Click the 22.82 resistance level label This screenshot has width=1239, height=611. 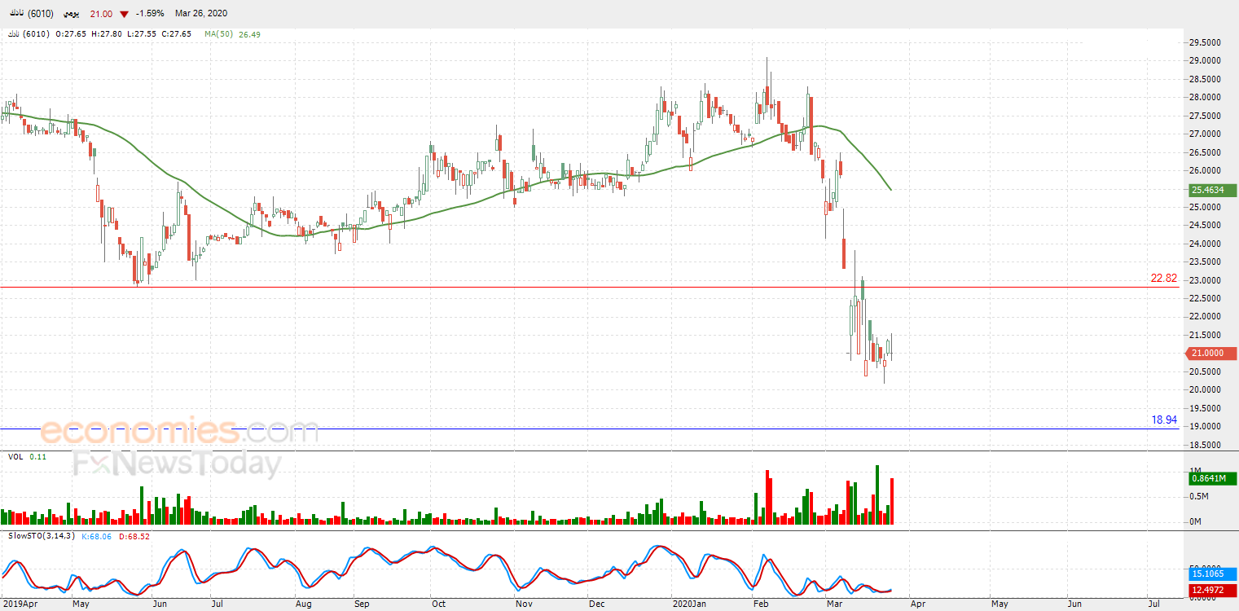coord(1163,278)
